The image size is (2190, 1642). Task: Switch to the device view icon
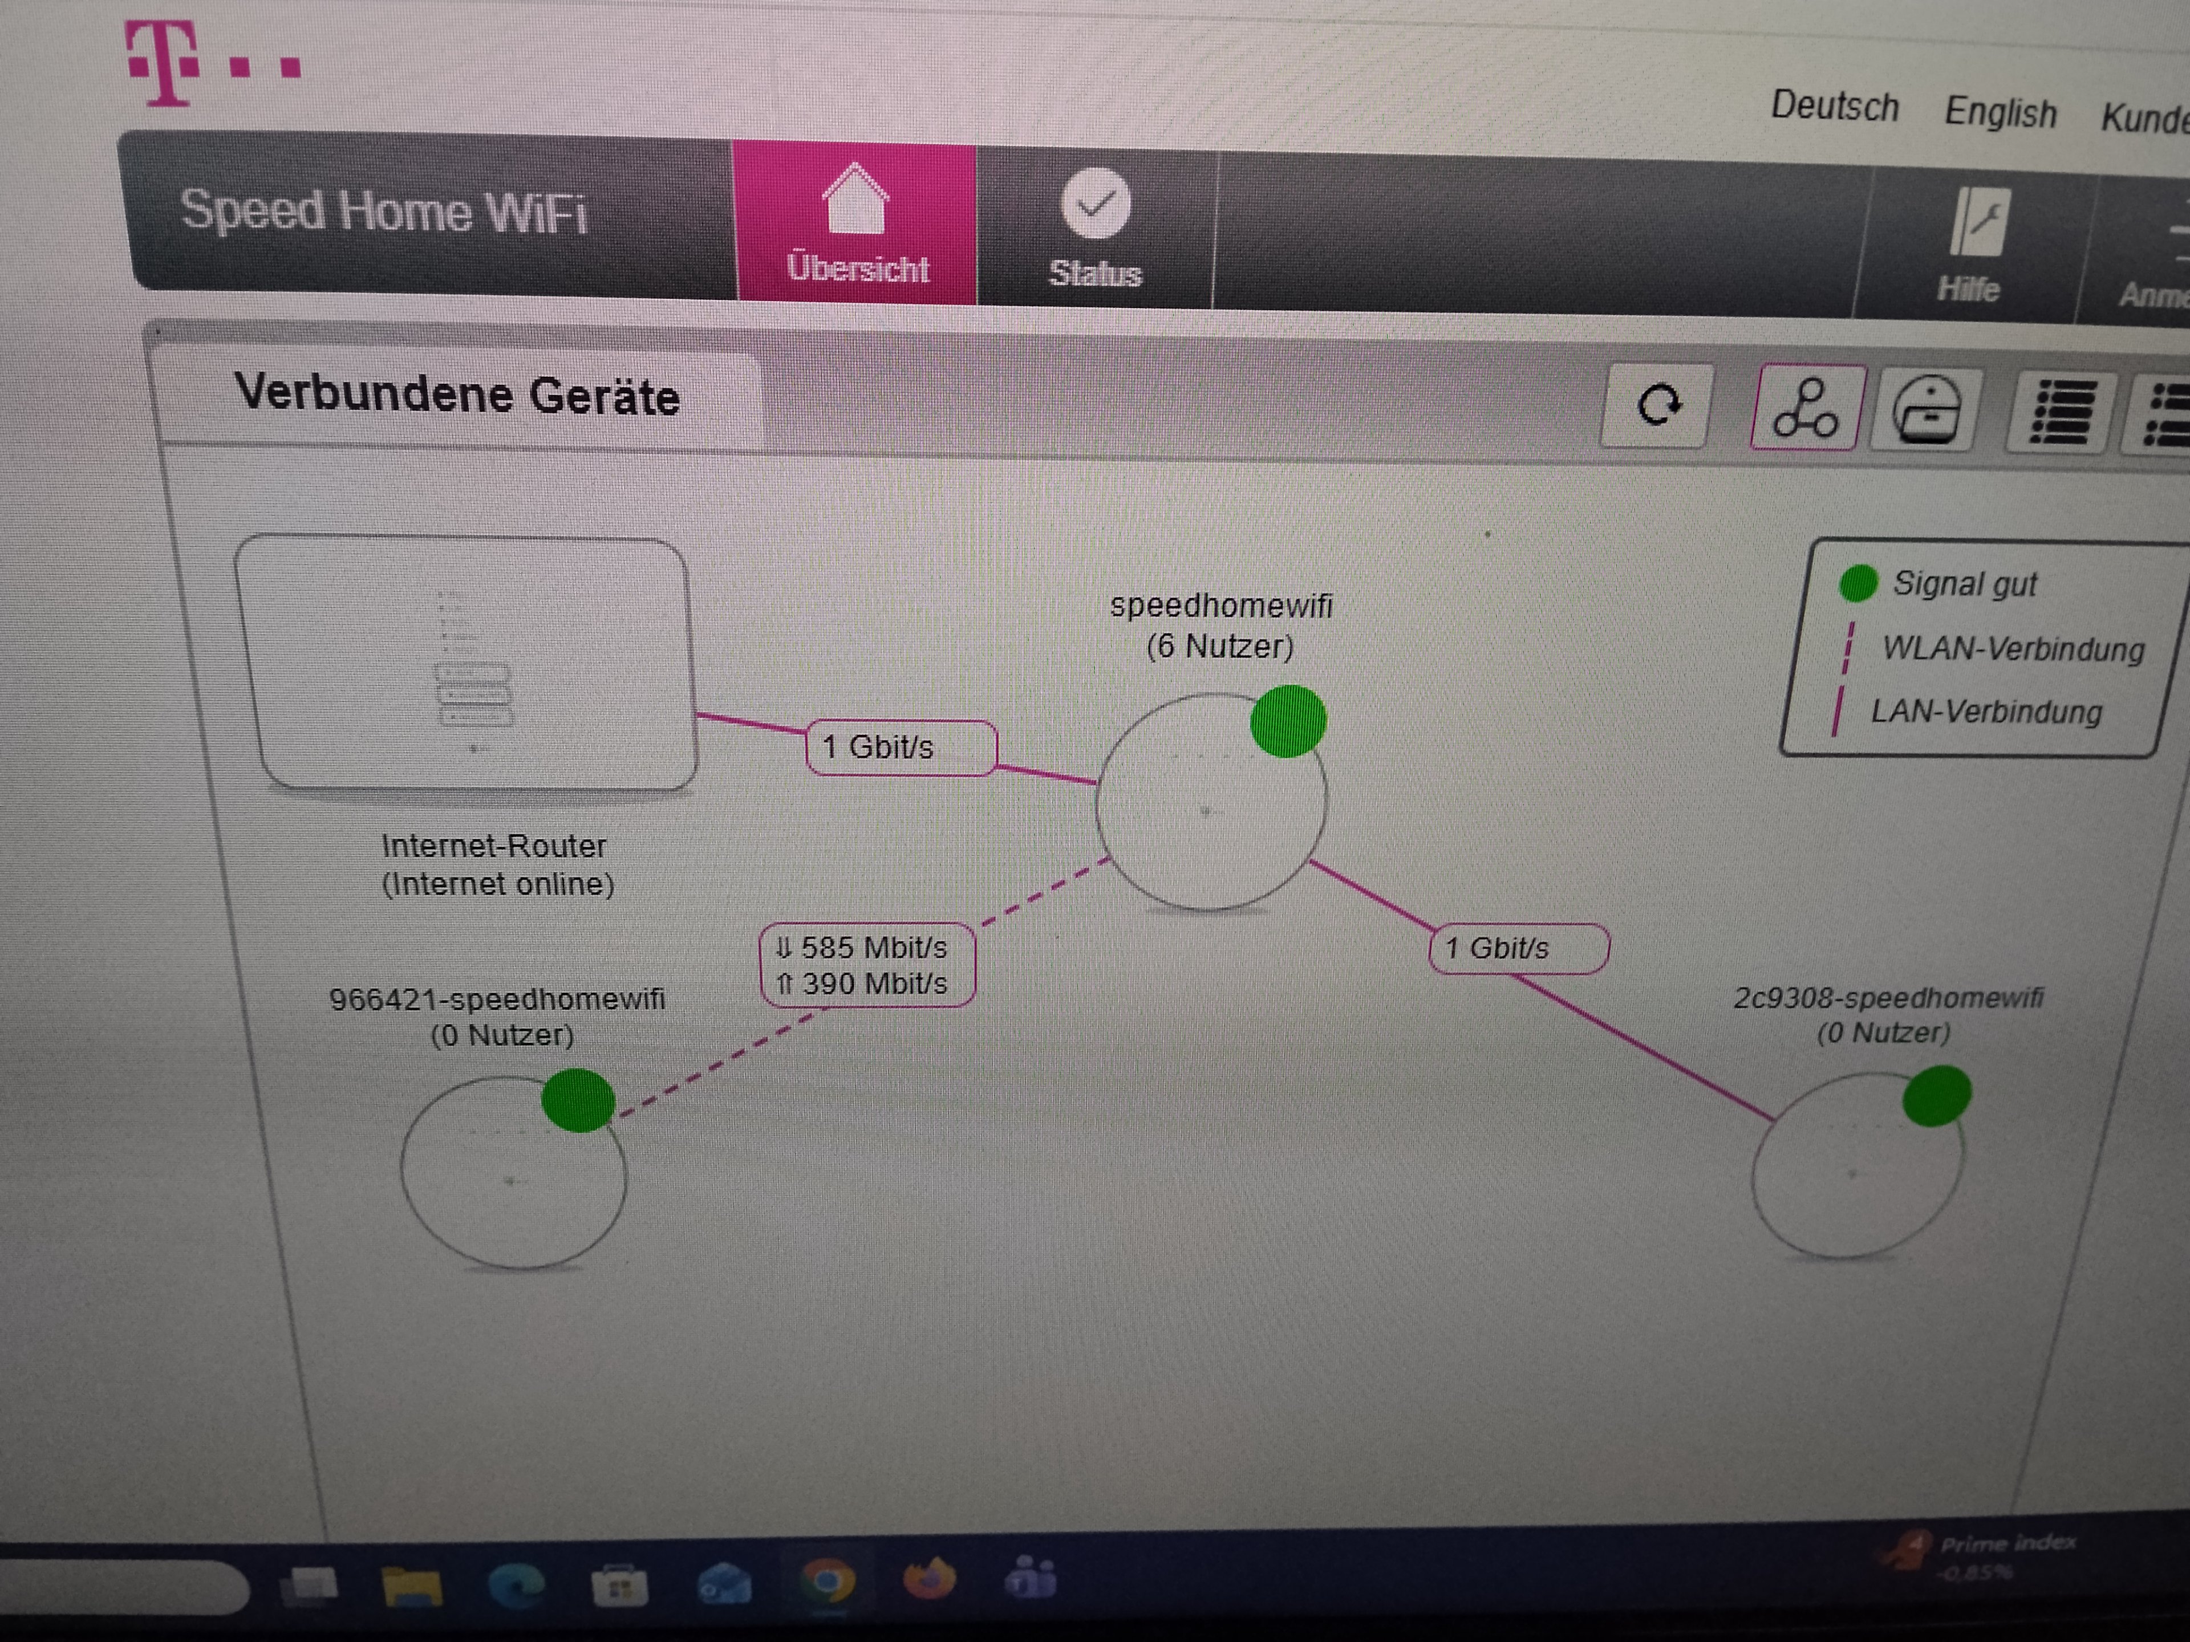(x=1925, y=410)
